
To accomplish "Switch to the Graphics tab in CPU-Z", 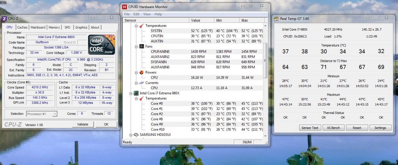I will coord(81,28).
